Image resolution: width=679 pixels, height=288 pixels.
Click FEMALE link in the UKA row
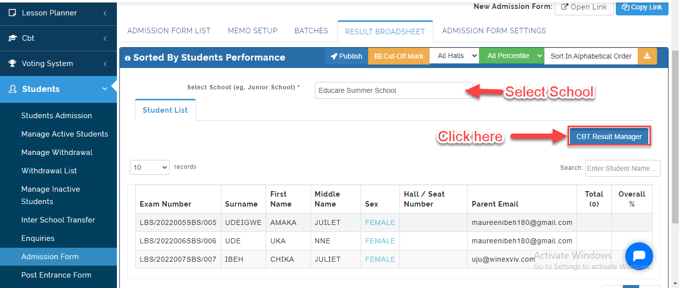pos(380,241)
